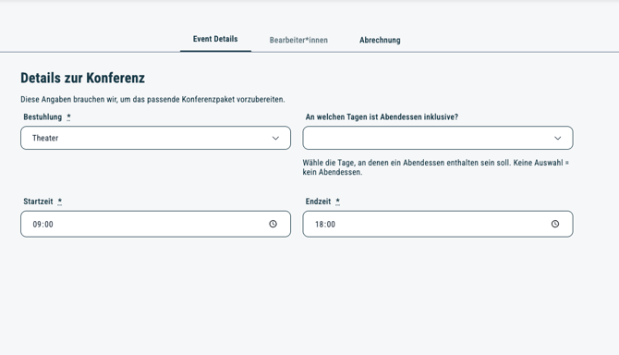The image size is (619, 355).
Task: Click the Abendessen helper text below dropdown
Action: coord(436,167)
